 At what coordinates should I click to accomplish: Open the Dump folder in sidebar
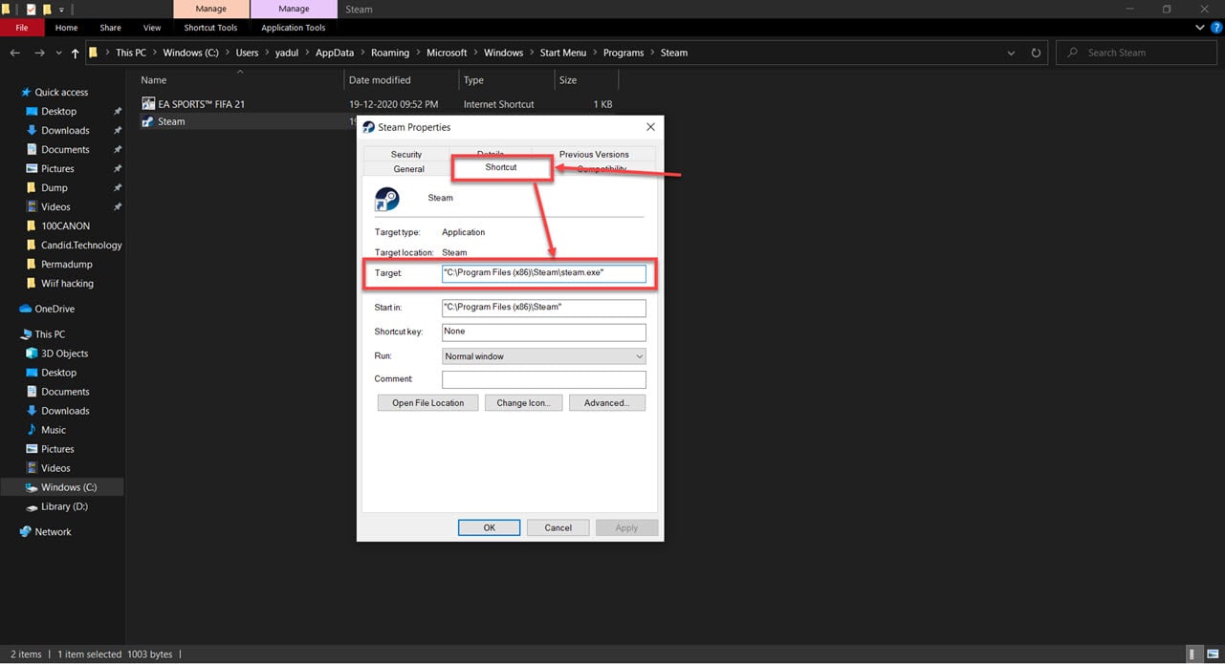[55, 188]
